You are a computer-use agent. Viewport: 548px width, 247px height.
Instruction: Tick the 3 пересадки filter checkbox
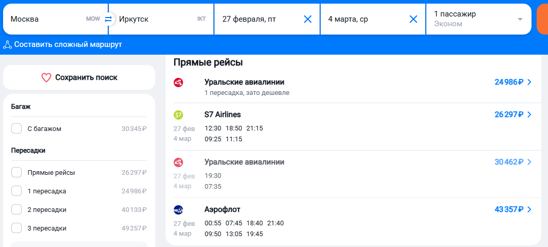coord(16,228)
